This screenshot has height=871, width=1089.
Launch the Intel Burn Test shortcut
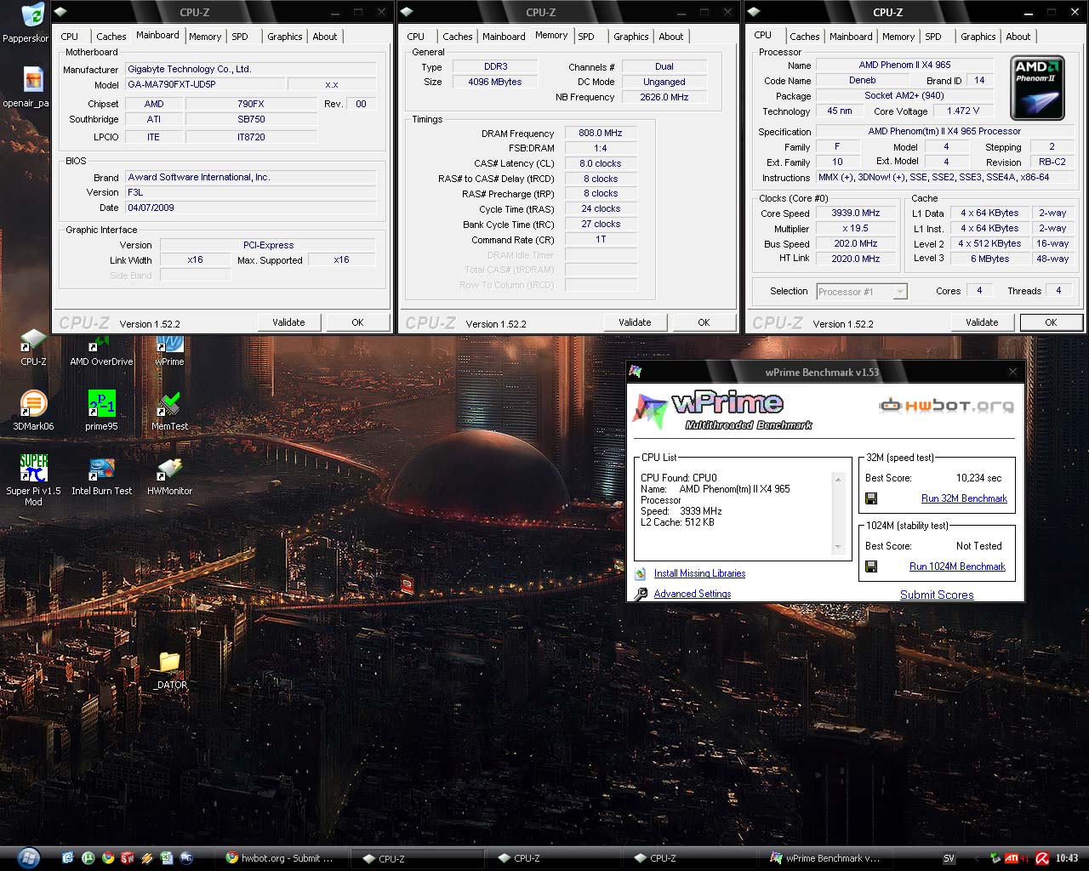[101, 470]
